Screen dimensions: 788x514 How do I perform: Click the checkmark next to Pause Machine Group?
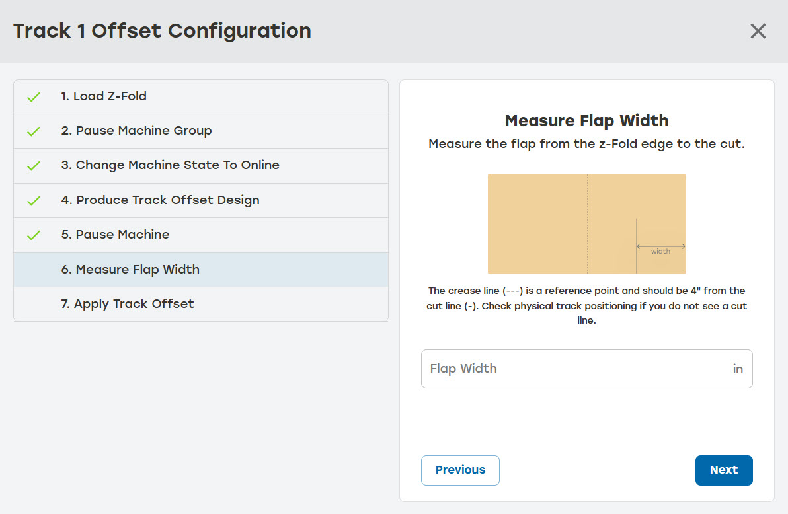(34, 131)
